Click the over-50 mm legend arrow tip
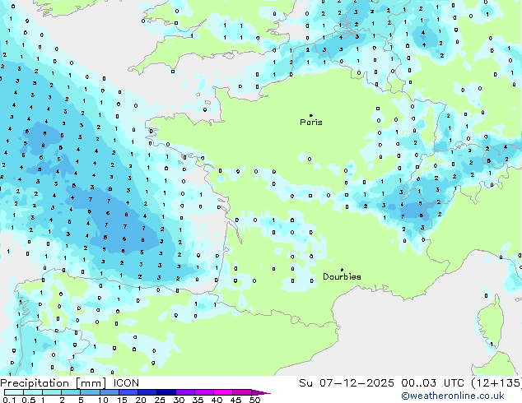Image resolution: width=522 pixels, height=403 pixels. (x=261, y=392)
